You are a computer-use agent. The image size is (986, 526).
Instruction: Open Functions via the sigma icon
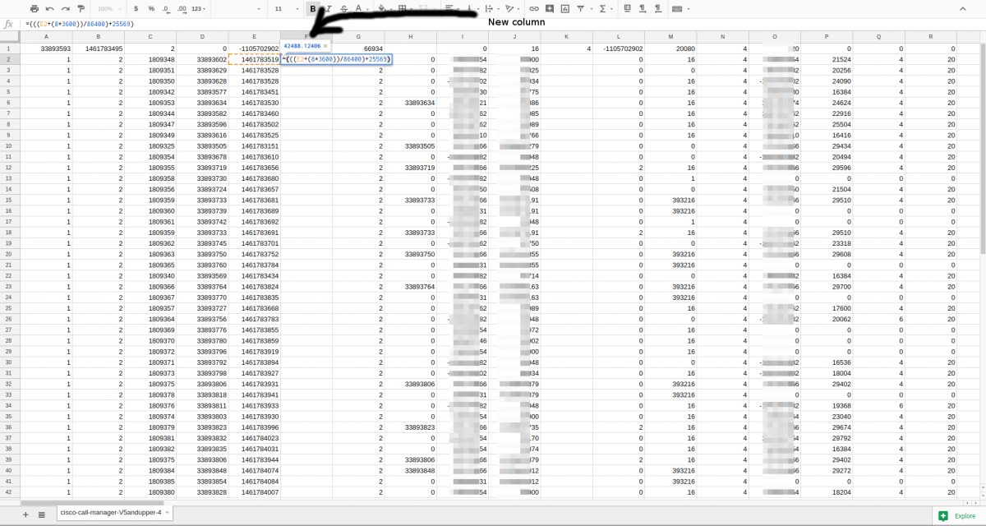(602, 7)
